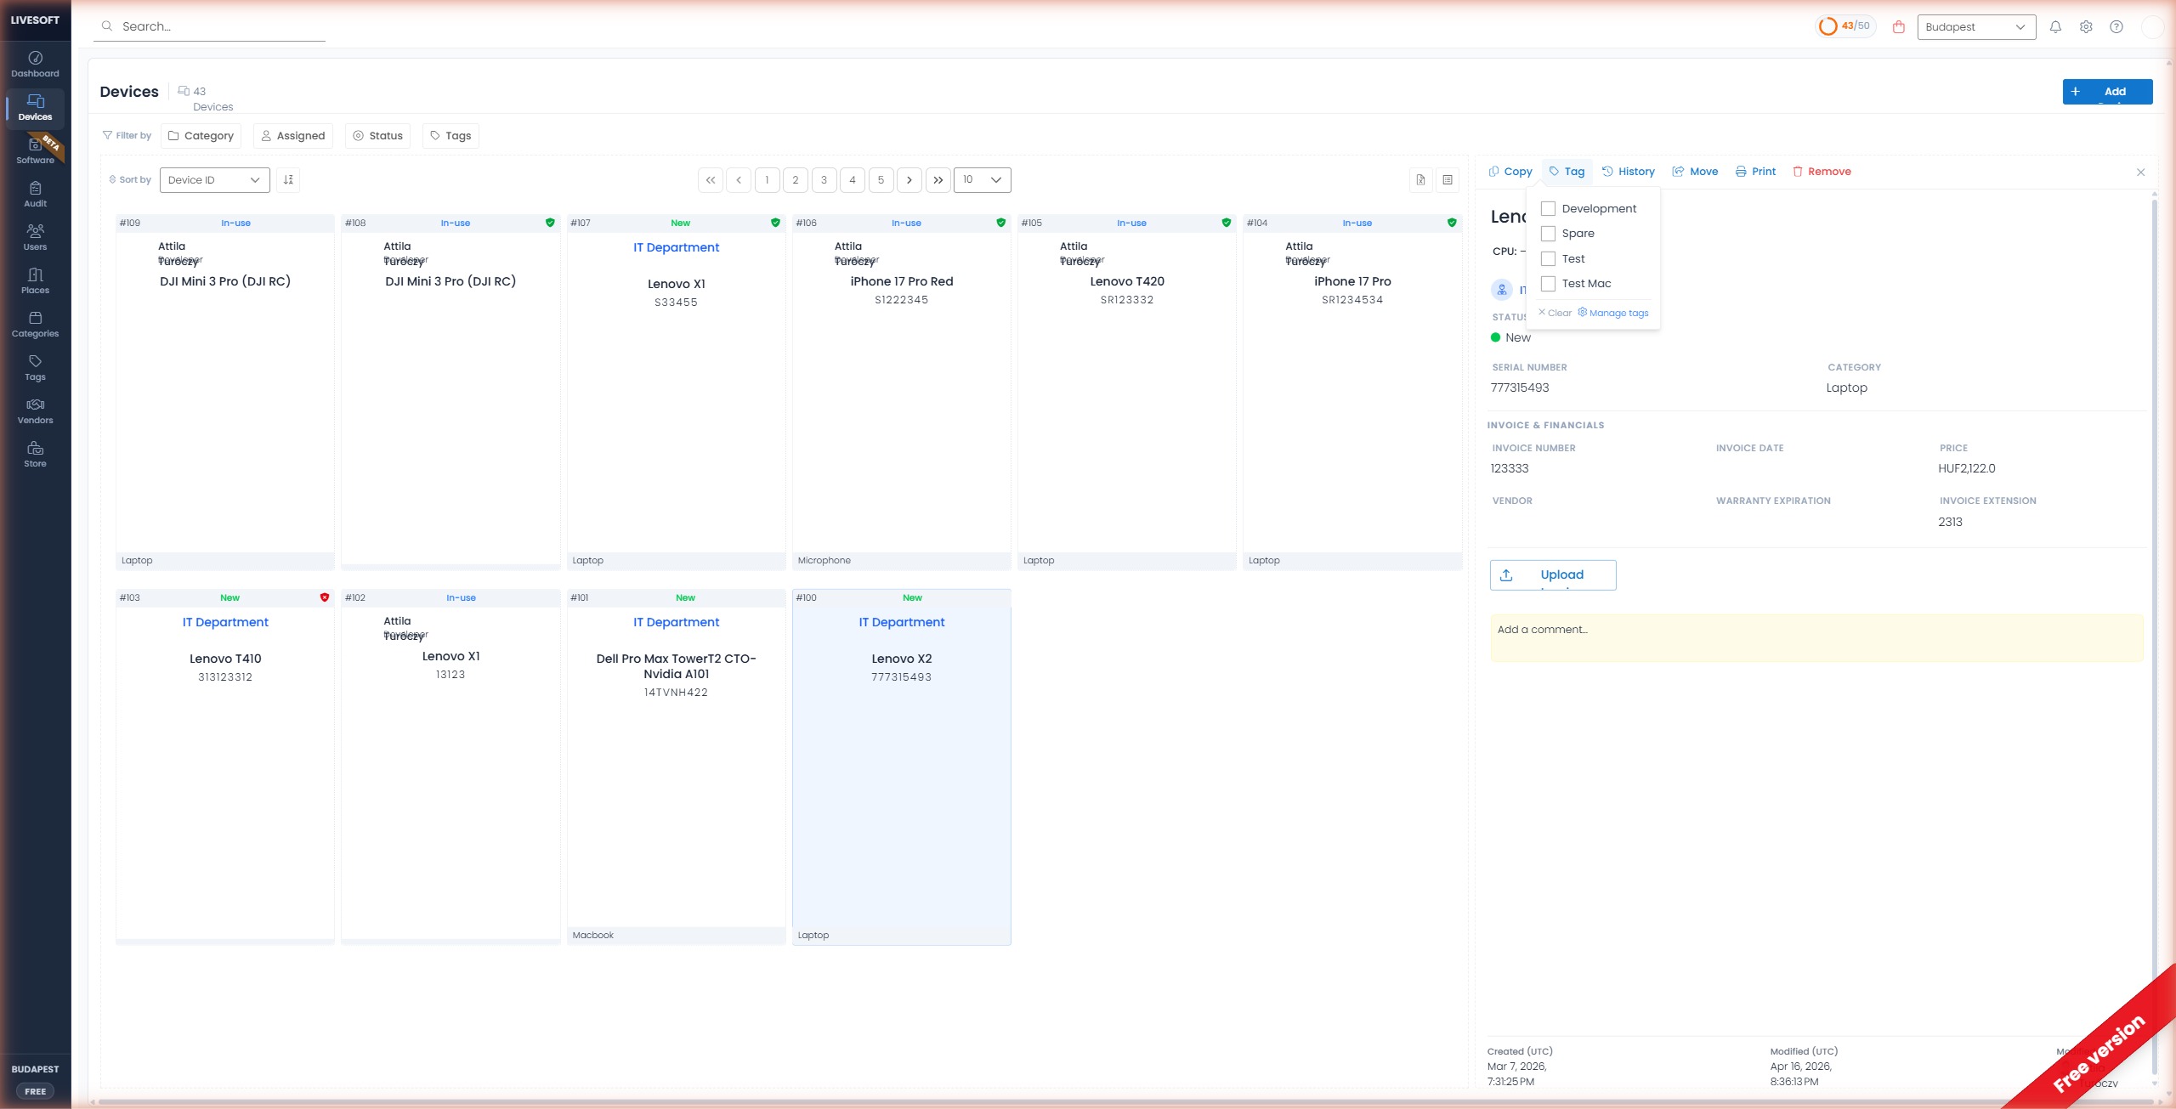Screen dimensions: 2176x1109
Task: Open Categories in the sidebar
Action: [35, 325]
